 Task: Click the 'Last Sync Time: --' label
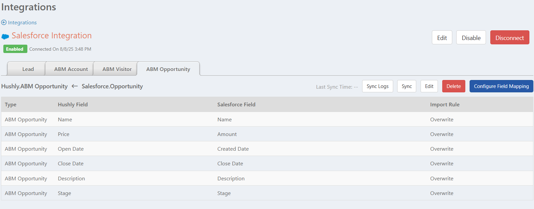[x=337, y=87]
